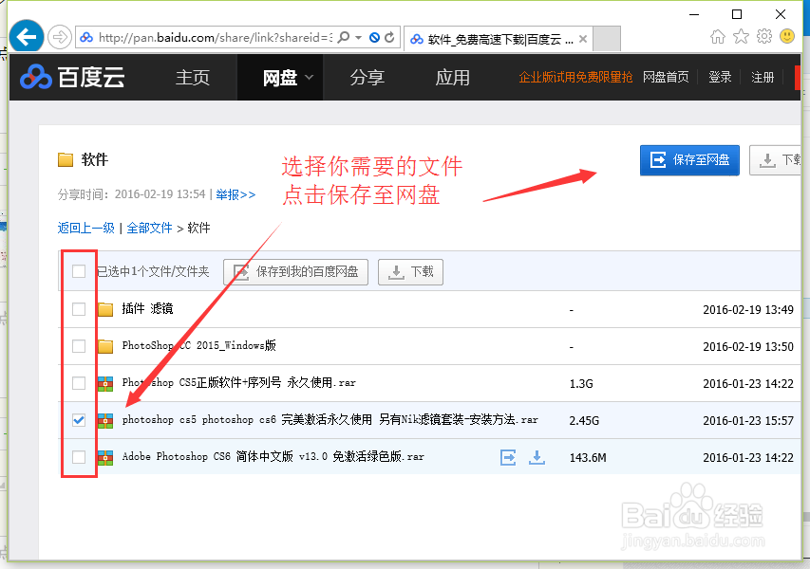Open the 应用 navigation item
Viewport: 810px width, 569px height.
click(452, 78)
